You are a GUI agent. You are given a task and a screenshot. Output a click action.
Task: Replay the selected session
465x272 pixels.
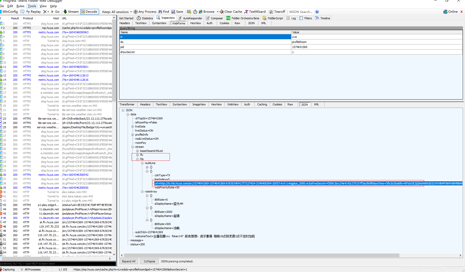33,12
